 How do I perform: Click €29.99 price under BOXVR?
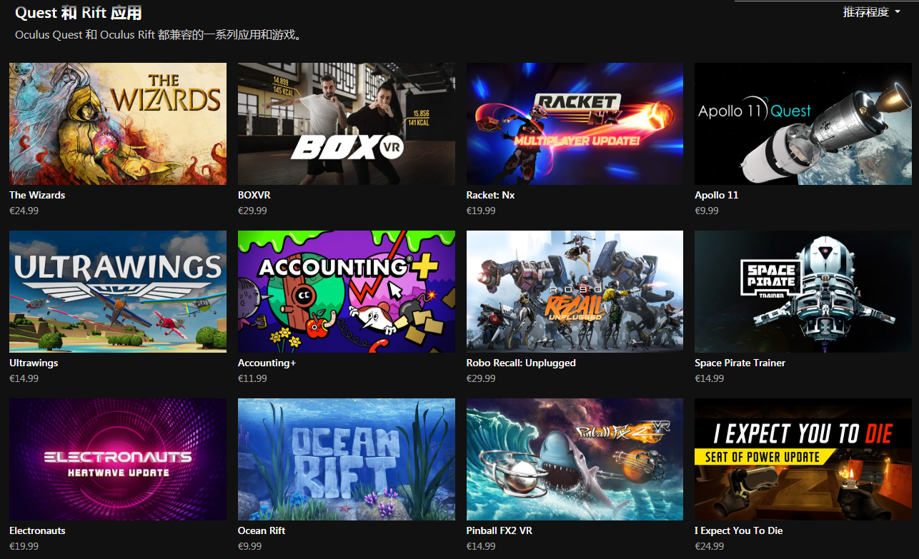(252, 211)
